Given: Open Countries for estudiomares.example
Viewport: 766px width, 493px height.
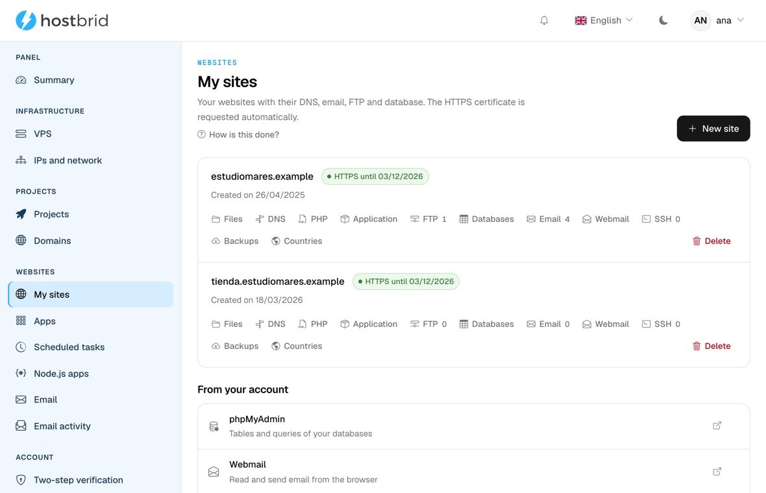Looking at the screenshot, I should 297,241.
